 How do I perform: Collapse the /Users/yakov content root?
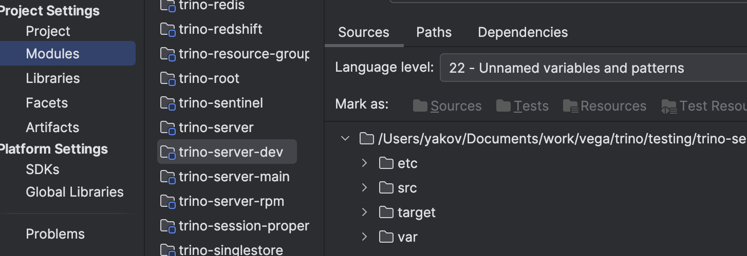345,139
